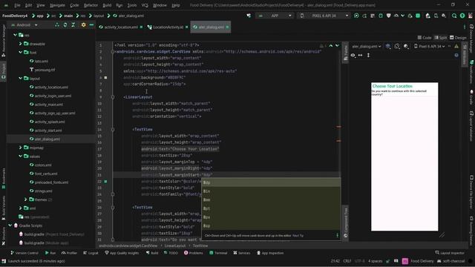Image resolution: width=475 pixels, height=267 pixels.
Task: Open the Android project view dropdown
Action: pyautogui.click(x=24, y=24)
